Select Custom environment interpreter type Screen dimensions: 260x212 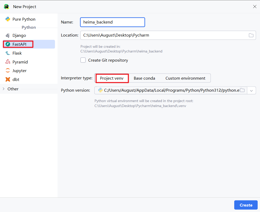click(185, 78)
